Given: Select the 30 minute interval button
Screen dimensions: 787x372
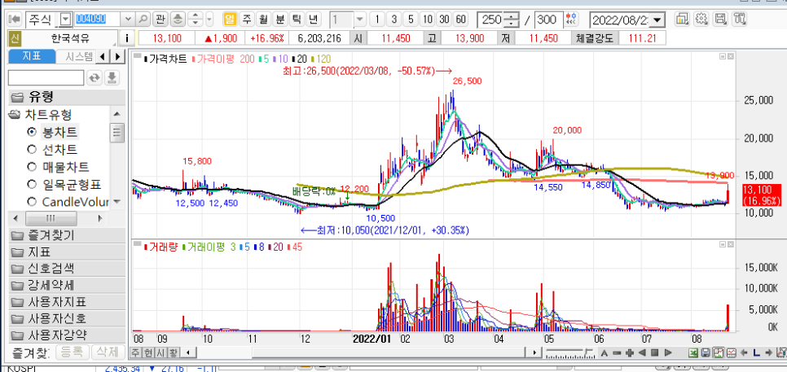Looking at the screenshot, I should coord(444,20).
